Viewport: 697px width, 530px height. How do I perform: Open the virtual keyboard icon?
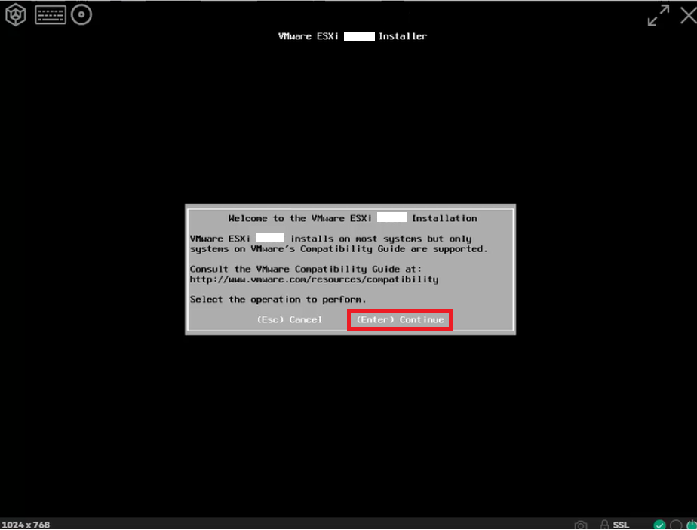click(51, 15)
